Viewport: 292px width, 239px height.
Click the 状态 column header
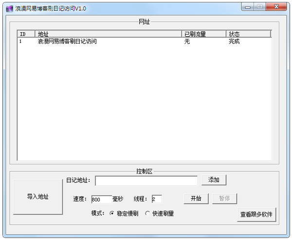[x=248, y=34]
